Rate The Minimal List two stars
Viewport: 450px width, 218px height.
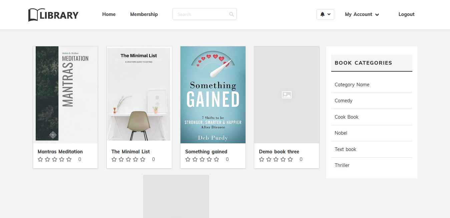pos(121,159)
